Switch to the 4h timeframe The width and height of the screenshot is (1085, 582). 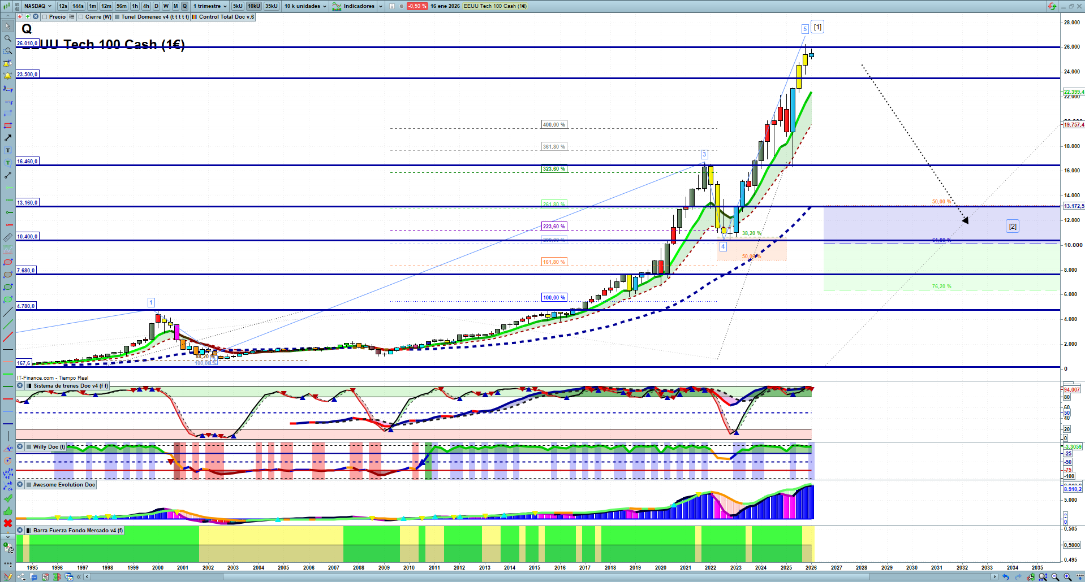click(x=146, y=6)
